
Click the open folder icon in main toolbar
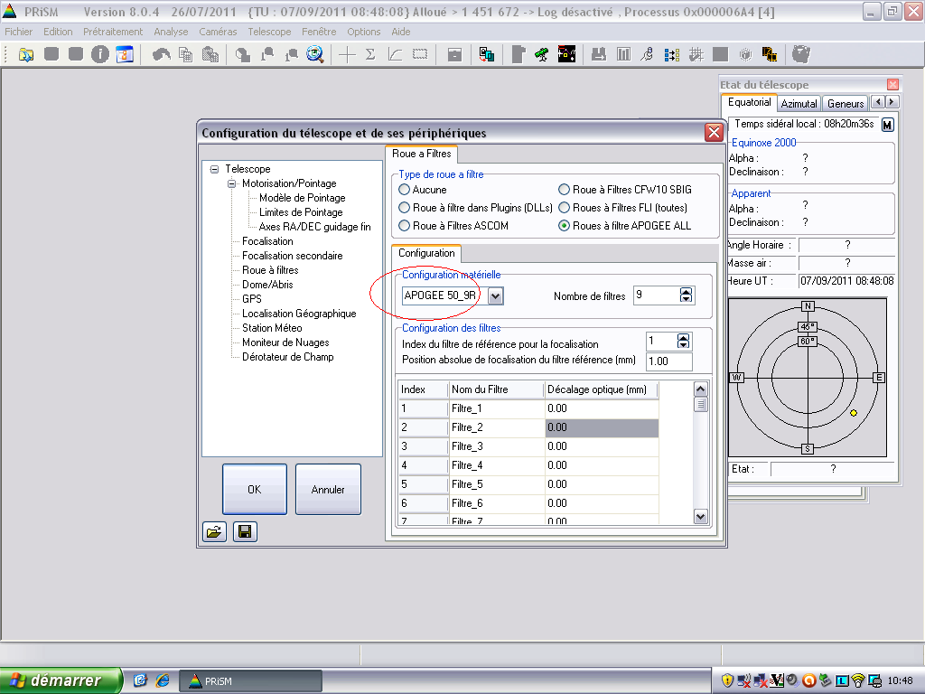coord(26,54)
